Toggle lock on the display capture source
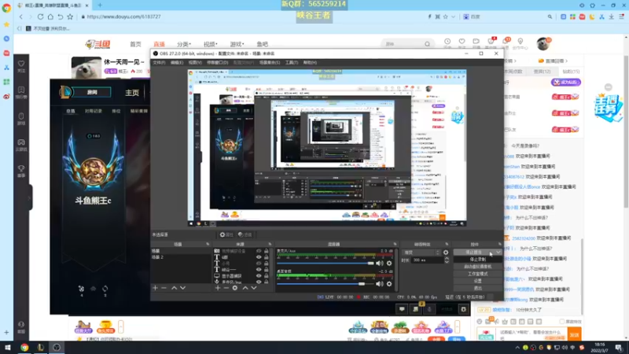629x354 pixels. pos(266,276)
